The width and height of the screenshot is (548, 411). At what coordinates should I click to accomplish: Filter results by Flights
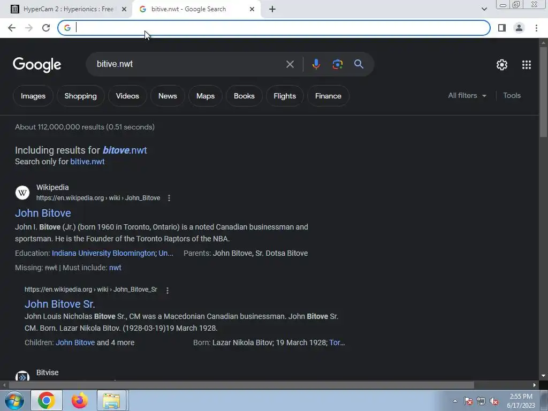(x=285, y=96)
